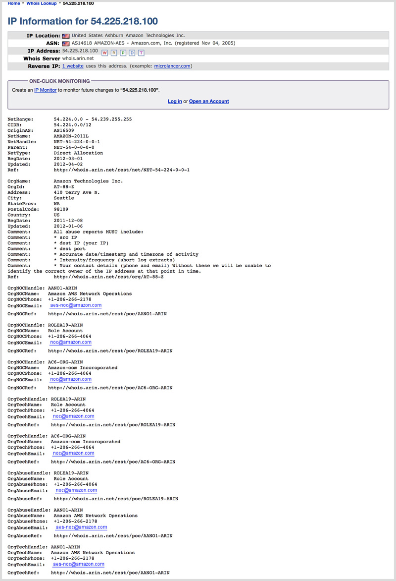
Task: Click OrgNOCPhone +1-206-266-2178
Action: point(70,299)
